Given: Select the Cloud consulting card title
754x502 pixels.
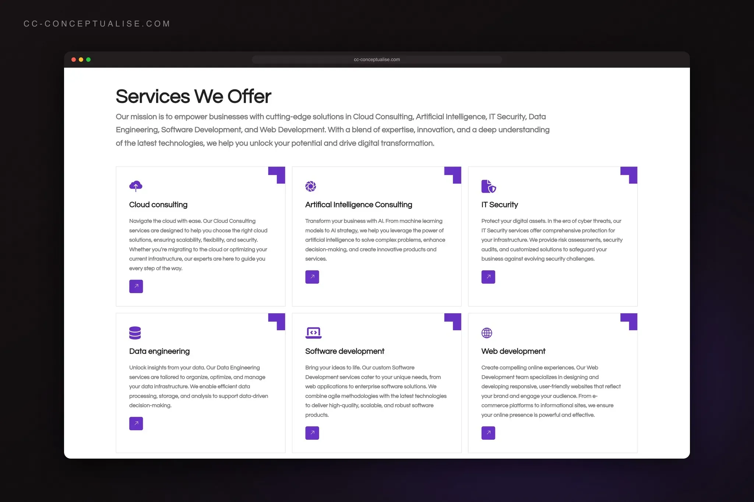Looking at the screenshot, I should (158, 205).
